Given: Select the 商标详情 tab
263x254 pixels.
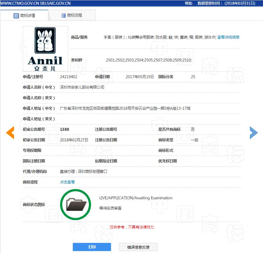Looking at the screenshot, I should coord(28,15).
